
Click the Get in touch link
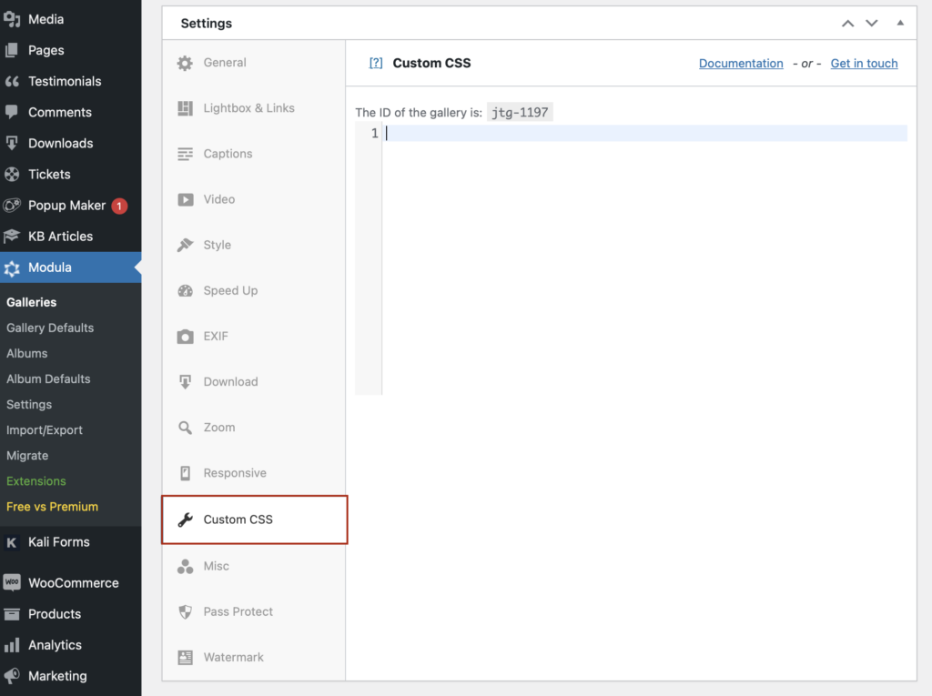pyautogui.click(x=864, y=63)
